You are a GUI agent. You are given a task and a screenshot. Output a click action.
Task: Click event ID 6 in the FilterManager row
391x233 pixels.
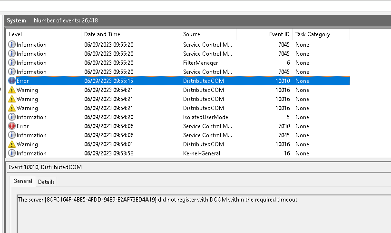pyautogui.click(x=288, y=63)
